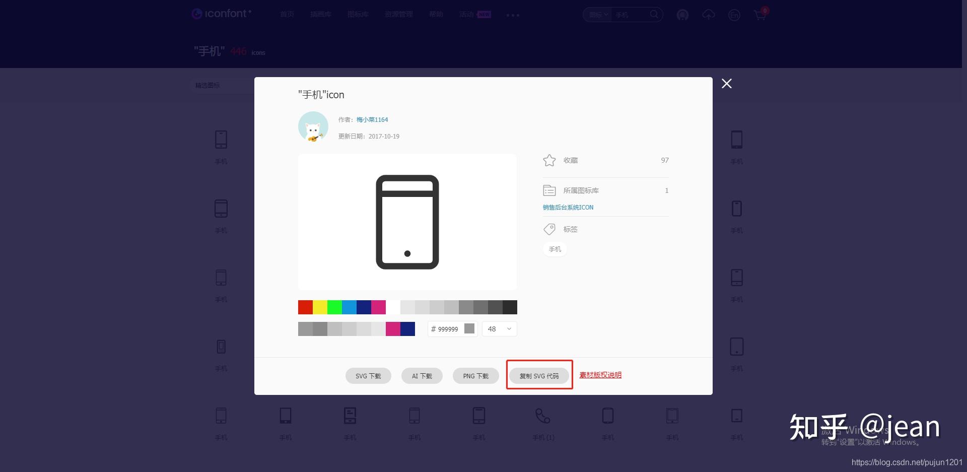Image resolution: width=967 pixels, height=472 pixels.
Task: Pick the white color swatch
Action: pyautogui.click(x=393, y=307)
